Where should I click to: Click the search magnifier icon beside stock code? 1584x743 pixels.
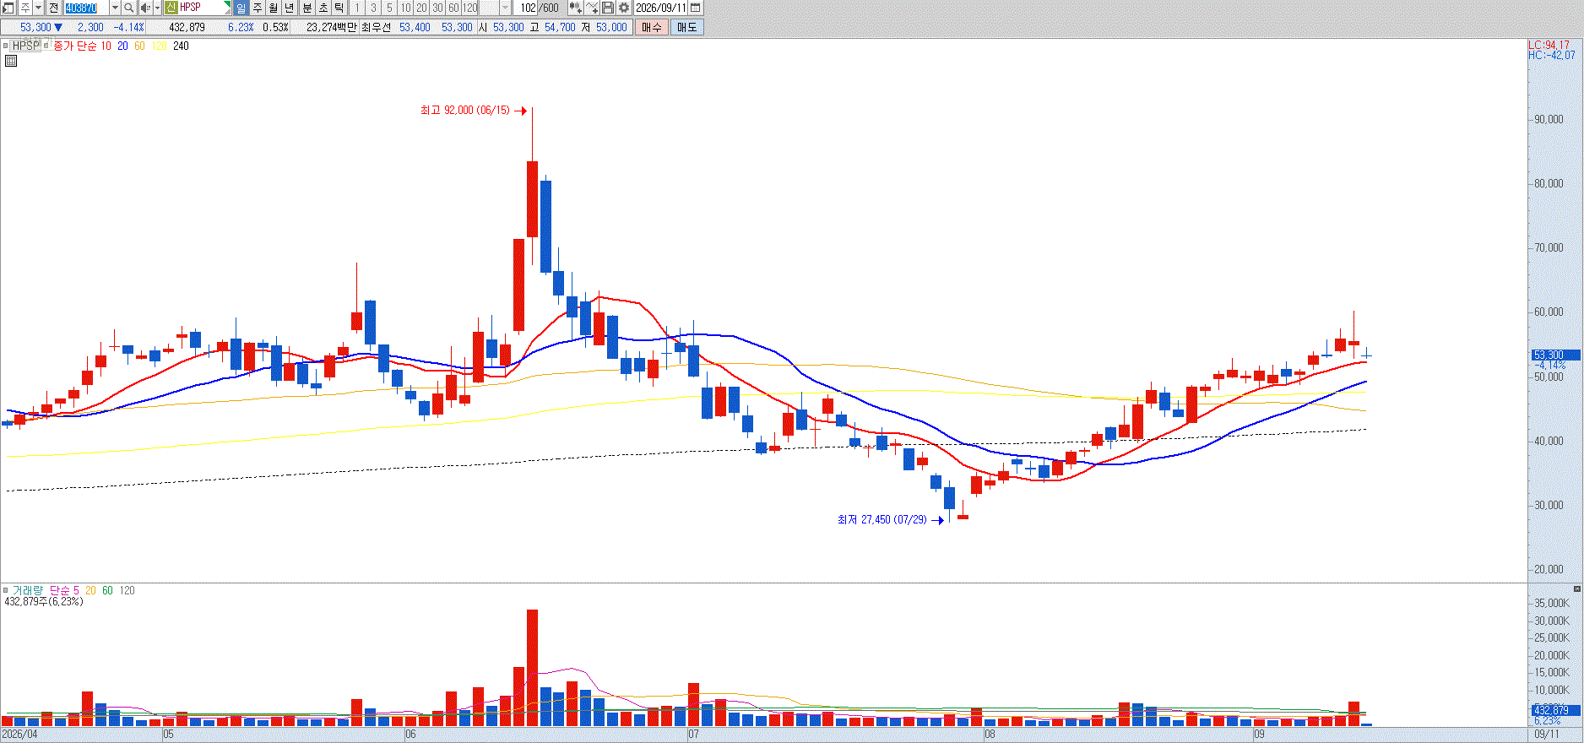point(128,8)
